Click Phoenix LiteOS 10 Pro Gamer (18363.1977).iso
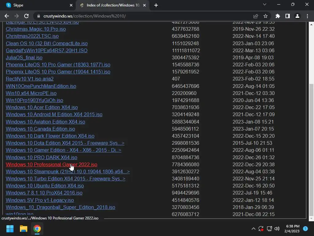Screen dimensions: 314x236 tap(58, 65)
